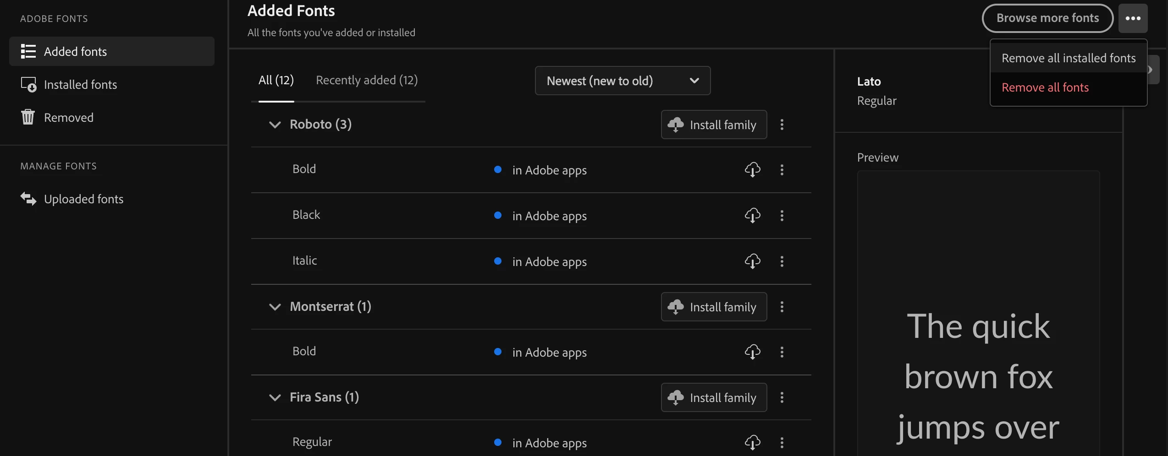
Task: Open kebab menu for Roboto family
Action: (782, 125)
